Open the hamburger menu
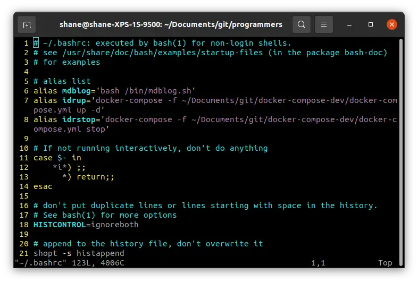The width and height of the screenshot is (418, 283). click(324, 24)
